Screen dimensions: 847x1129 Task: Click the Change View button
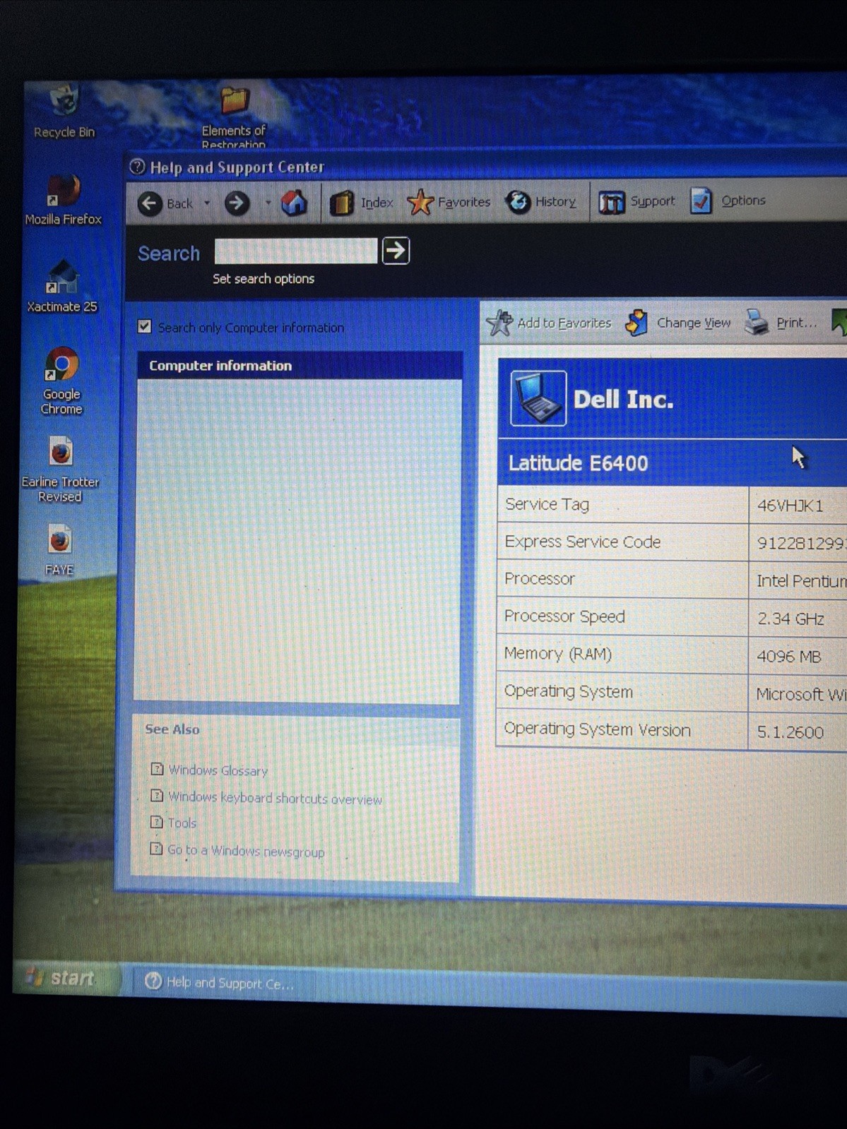click(x=678, y=323)
